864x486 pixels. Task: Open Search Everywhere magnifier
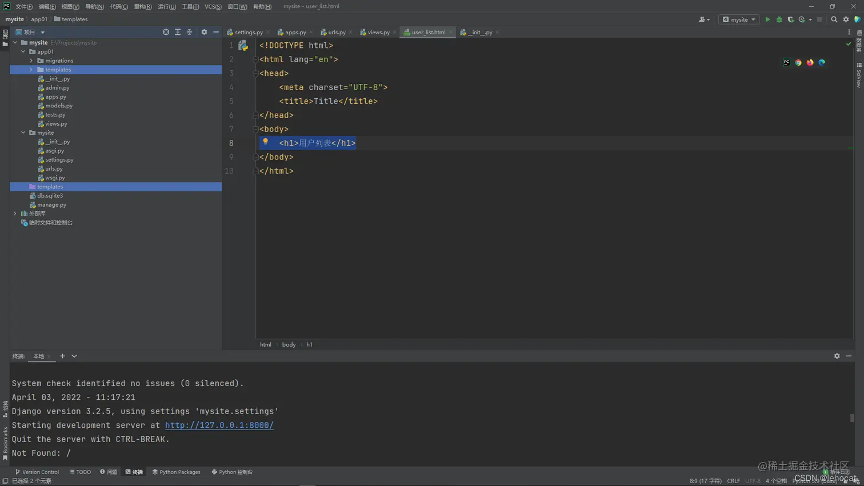pyautogui.click(x=834, y=19)
